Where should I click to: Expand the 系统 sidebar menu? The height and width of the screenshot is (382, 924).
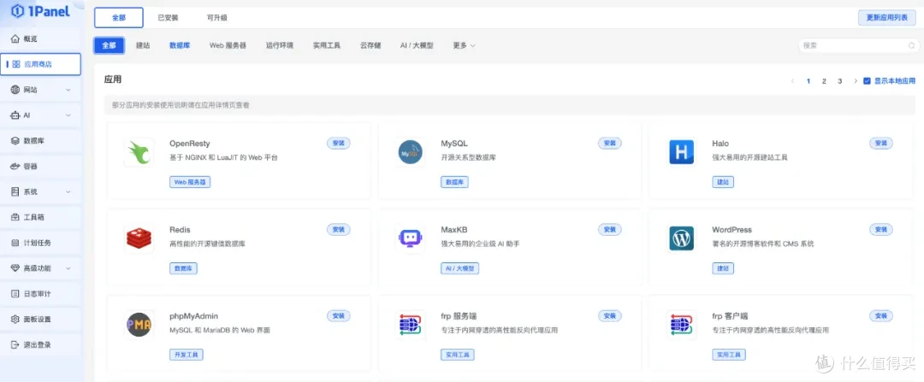68,192
